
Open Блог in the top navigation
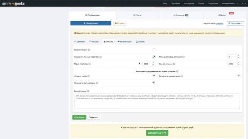pyautogui.click(x=165, y=3)
